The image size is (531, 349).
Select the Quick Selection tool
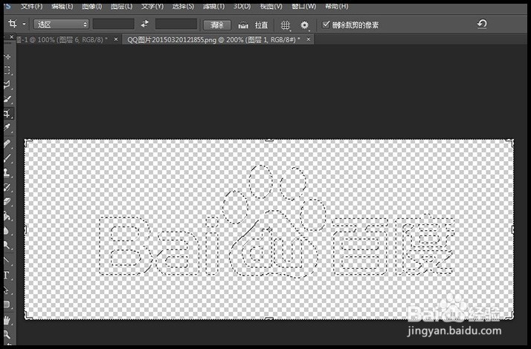(x=7, y=99)
